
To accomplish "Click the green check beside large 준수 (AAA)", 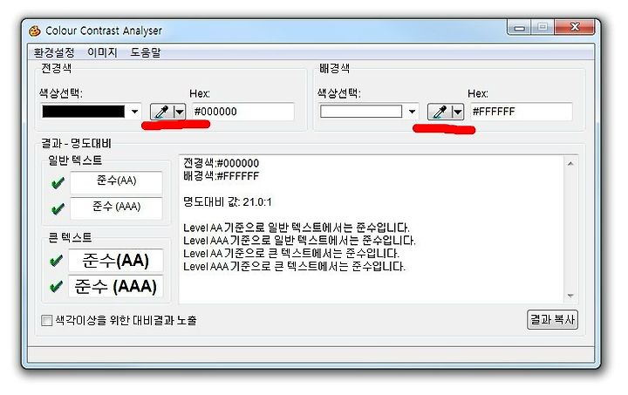I will 57,286.
